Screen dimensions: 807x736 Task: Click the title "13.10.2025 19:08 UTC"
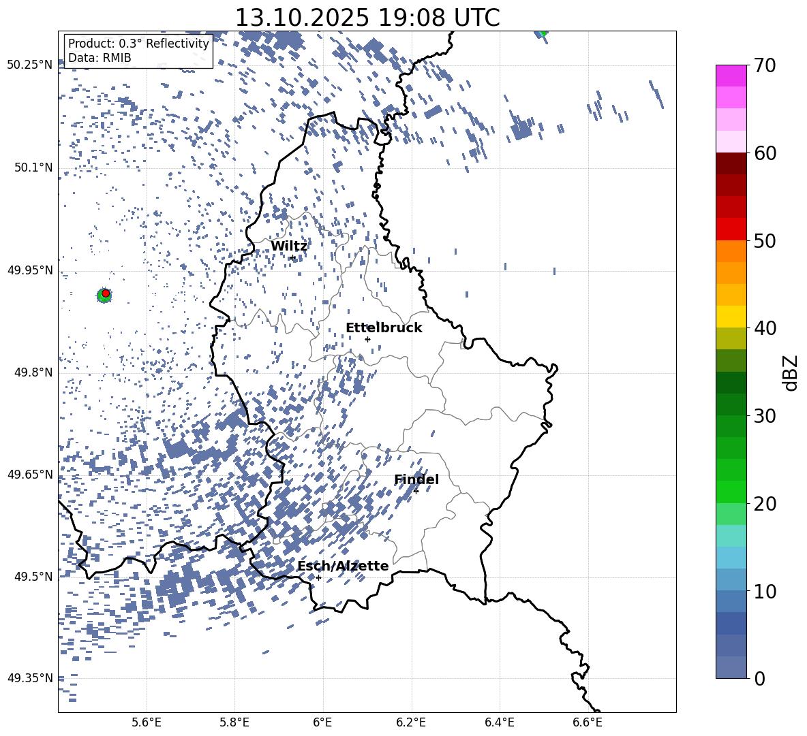click(367, 18)
